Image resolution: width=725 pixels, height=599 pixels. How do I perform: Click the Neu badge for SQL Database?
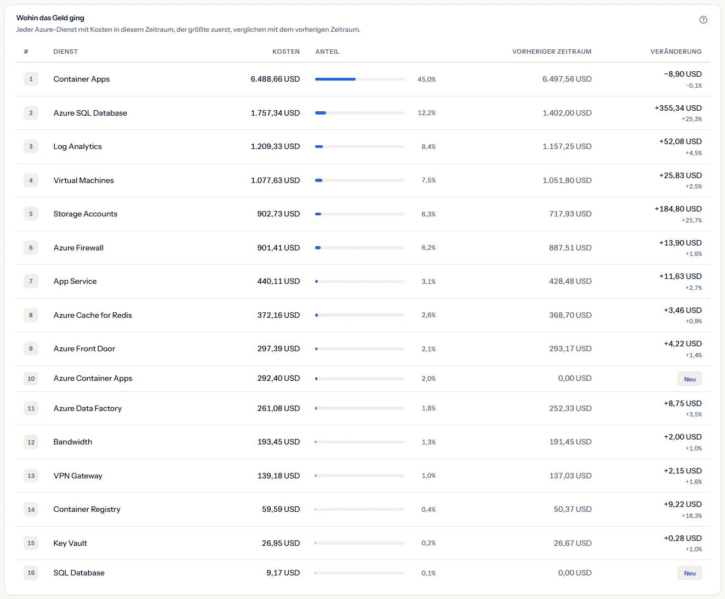tap(690, 573)
